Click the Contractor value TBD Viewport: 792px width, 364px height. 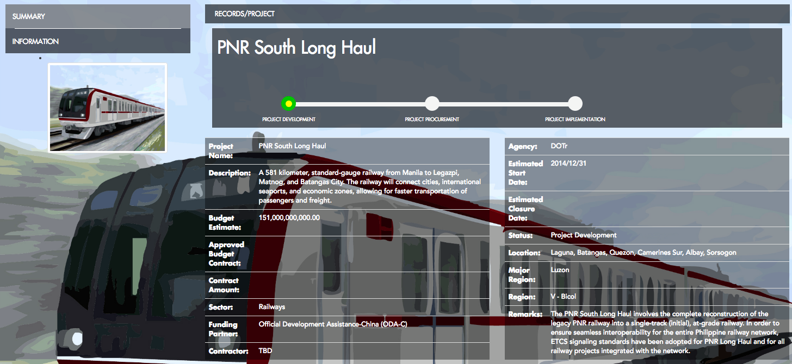tap(265, 350)
